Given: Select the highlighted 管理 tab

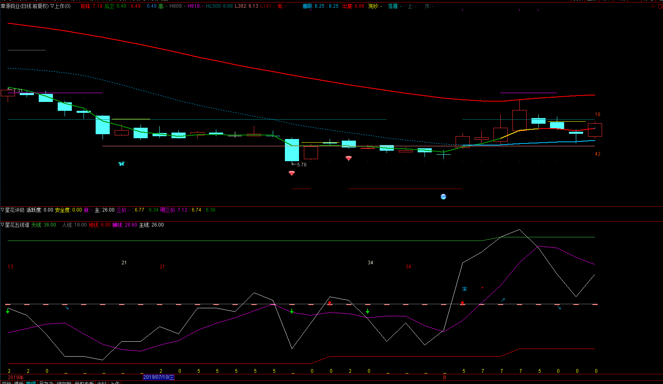Looking at the screenshot, I should pyautogui.click(x=31, y=382).
